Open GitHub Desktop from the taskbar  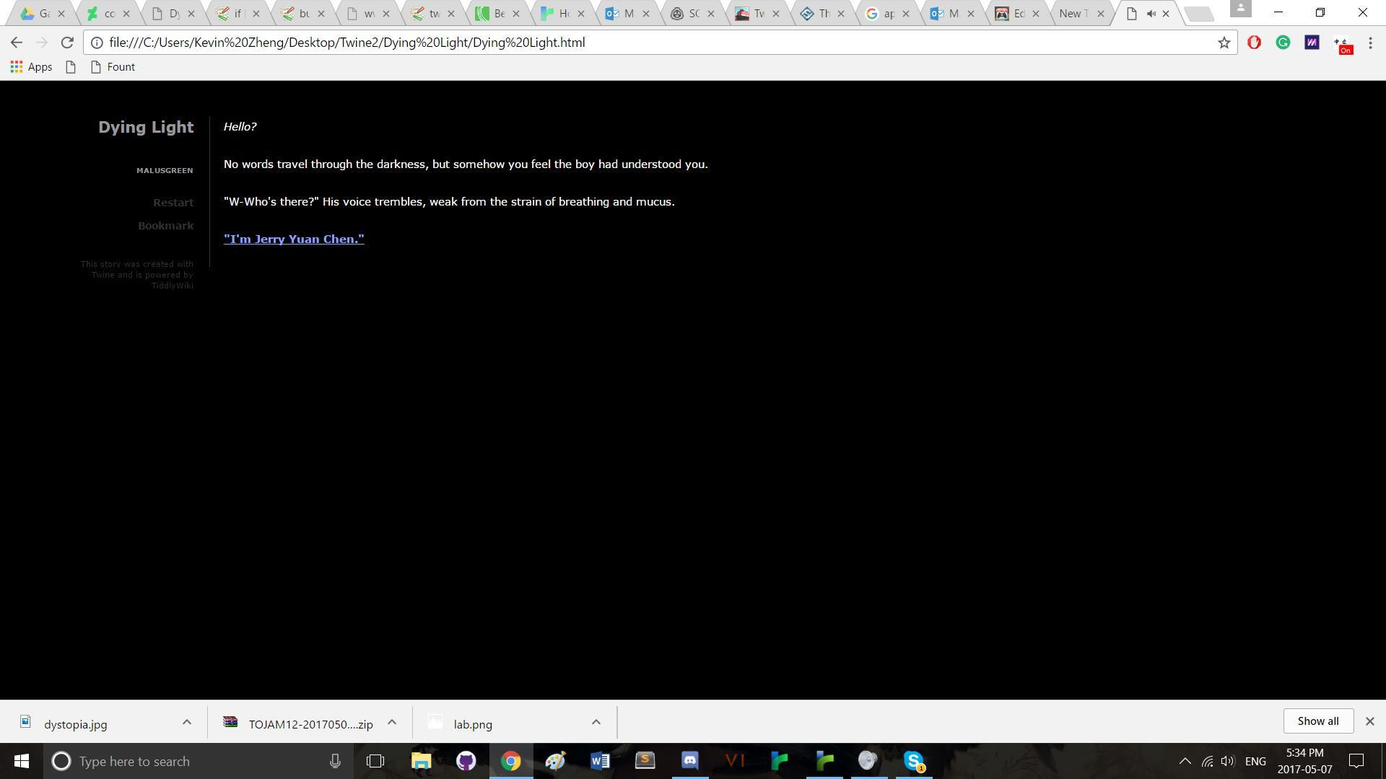click(466, 761)
